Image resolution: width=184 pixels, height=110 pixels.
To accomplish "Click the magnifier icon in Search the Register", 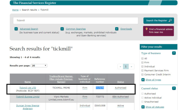I will click(x=170, y=21).
